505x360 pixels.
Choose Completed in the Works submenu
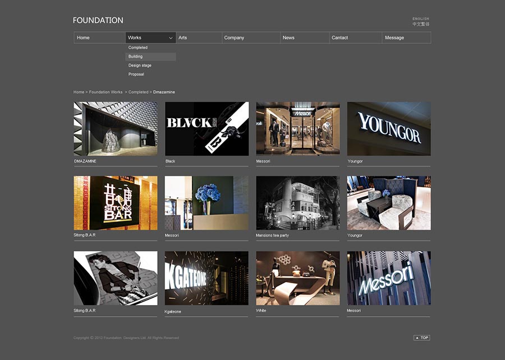coord(150,48)
